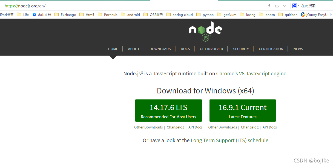This screenshot has height=166, width=333.
Task: Download the 16.9.1 Current version
Action: tap(243, 110)
